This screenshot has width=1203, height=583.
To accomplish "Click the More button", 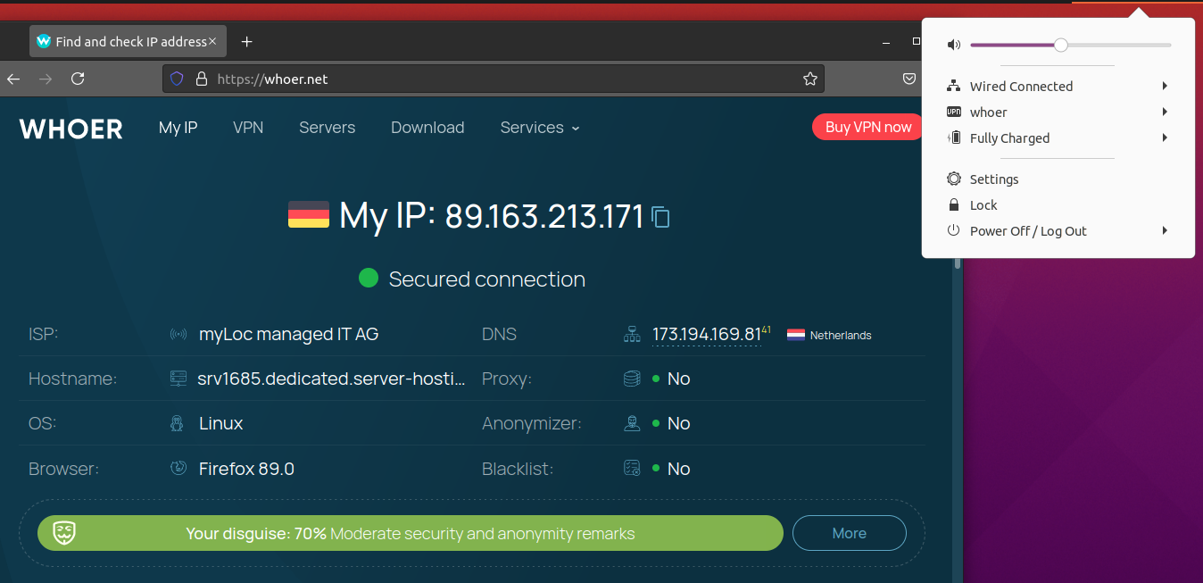I will [849, 533].
